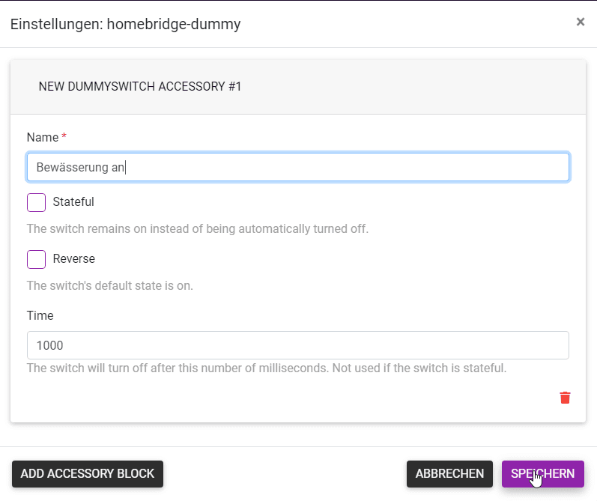Viewport: 597px width, 501px height.
Task: Click the Time input field
Action: pos(298,345)
